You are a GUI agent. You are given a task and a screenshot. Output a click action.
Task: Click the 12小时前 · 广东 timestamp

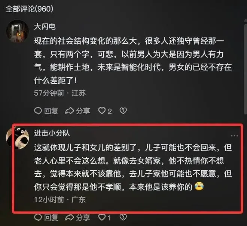click(x=60, y=200)
